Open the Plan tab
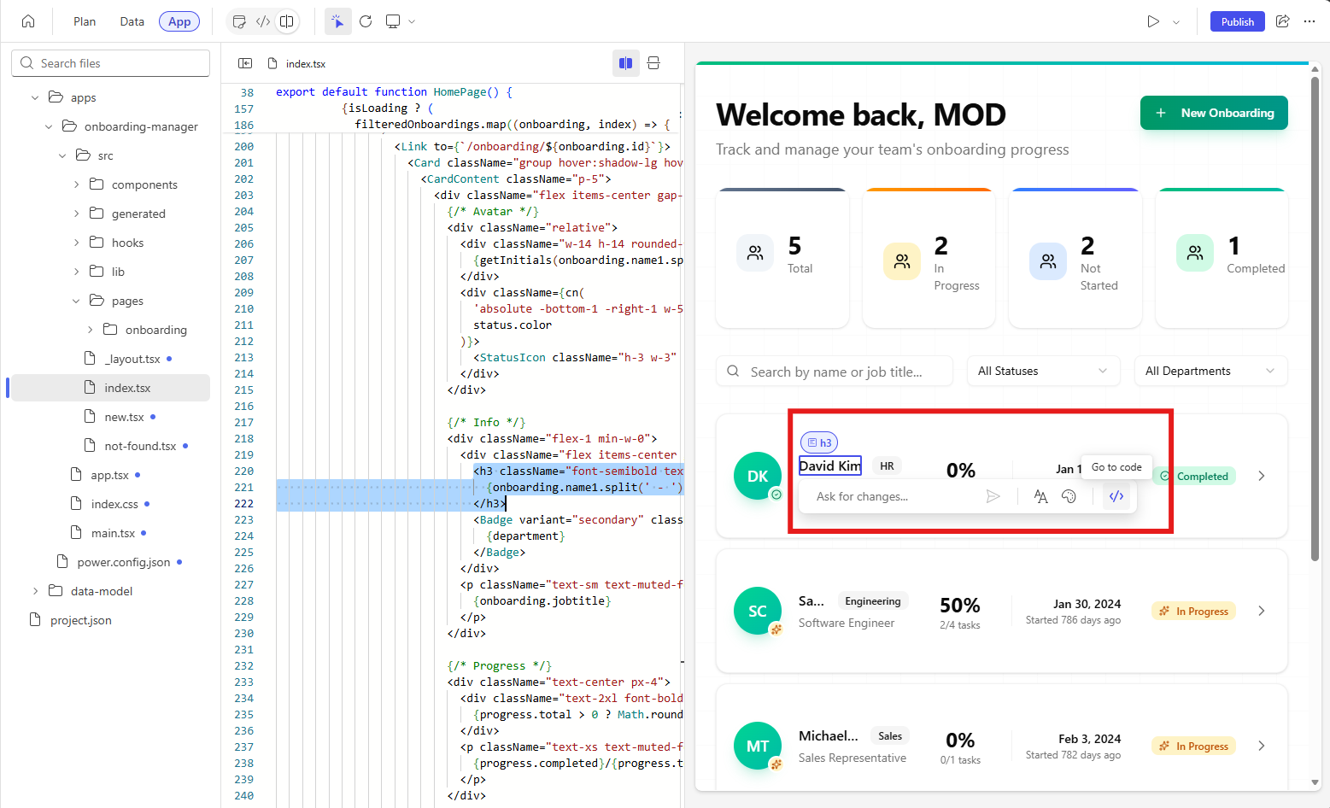This screenshot has width=1330, height=808. click(x=85, y=21)
